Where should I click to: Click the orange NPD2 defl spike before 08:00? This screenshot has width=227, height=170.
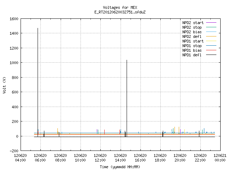click(x=57, y=131)
